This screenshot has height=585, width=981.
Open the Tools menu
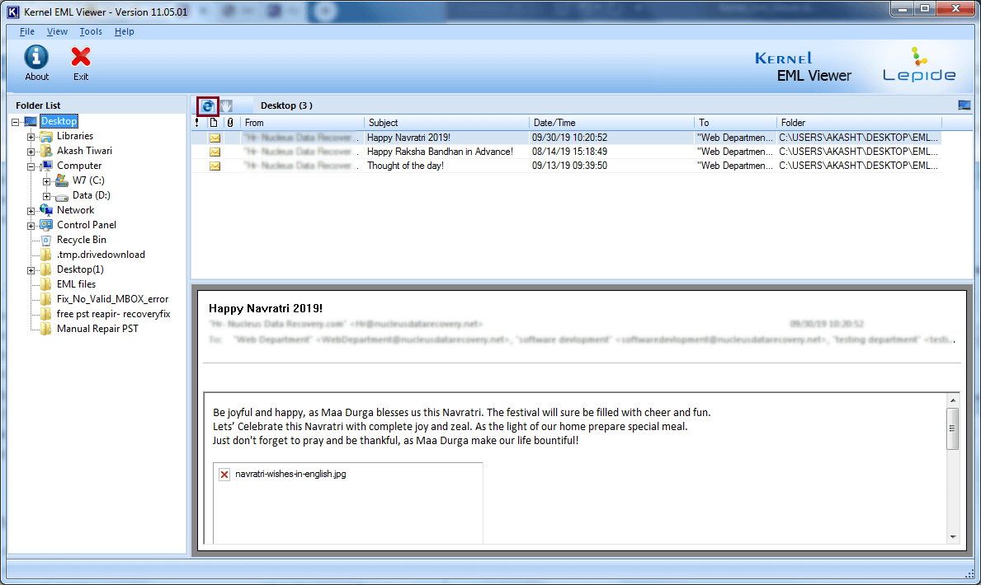(x=91, y=31)
